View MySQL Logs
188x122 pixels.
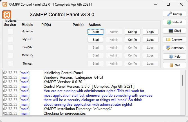pos(150,40)
